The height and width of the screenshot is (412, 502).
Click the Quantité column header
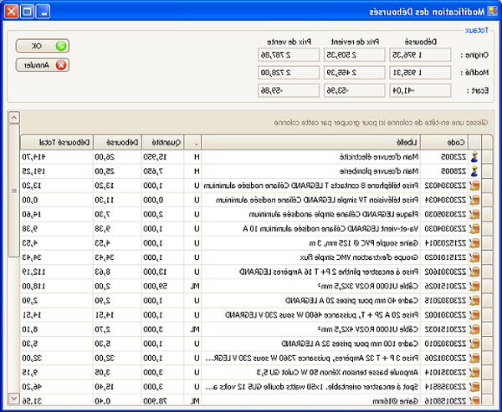tap(163, 141)
